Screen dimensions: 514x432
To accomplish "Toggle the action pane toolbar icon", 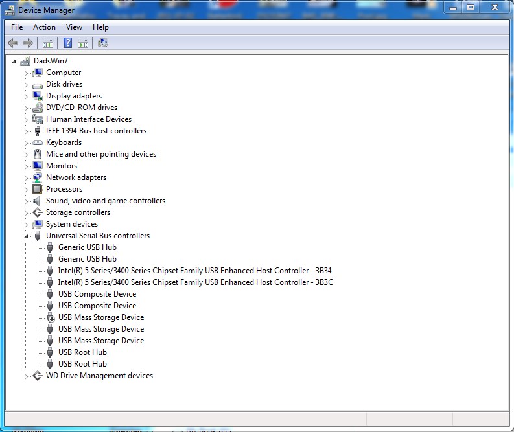I will (x=83, y=43).
